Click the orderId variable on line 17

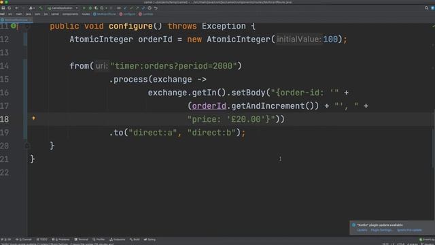[x=209, y=106]
